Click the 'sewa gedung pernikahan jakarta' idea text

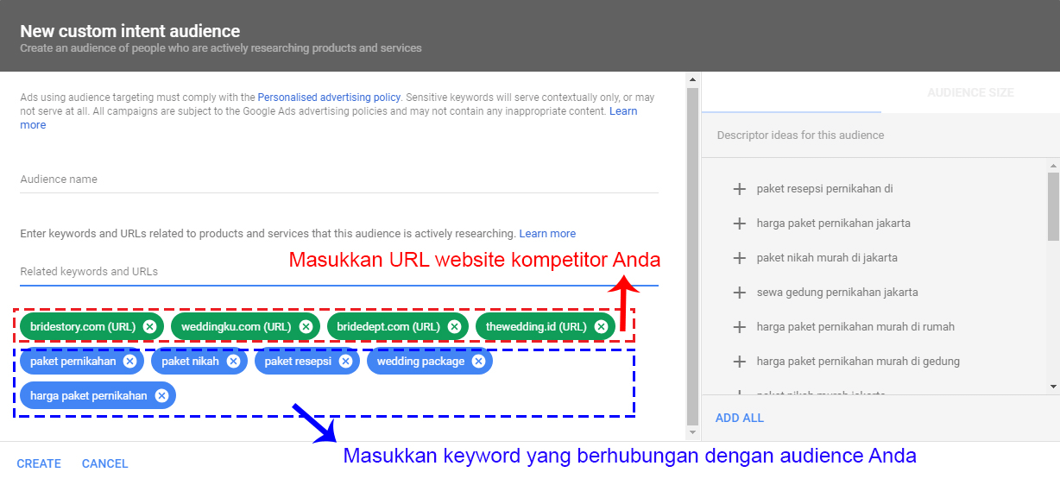click(x=837, y=293)
